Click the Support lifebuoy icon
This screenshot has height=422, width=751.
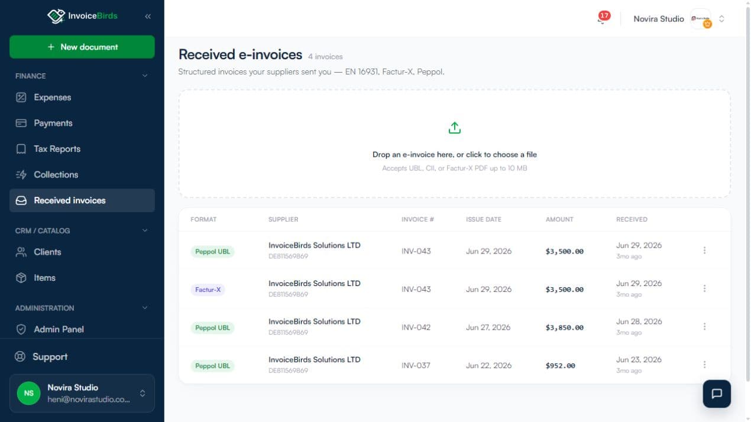[x=21, y=357]
